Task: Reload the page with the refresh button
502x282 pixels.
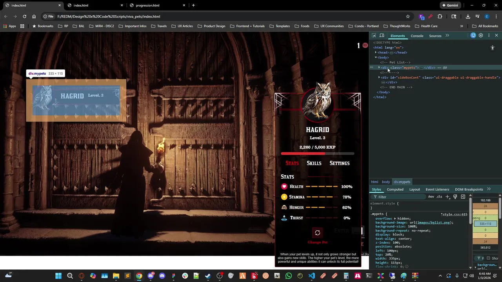Action: (24, 16)
